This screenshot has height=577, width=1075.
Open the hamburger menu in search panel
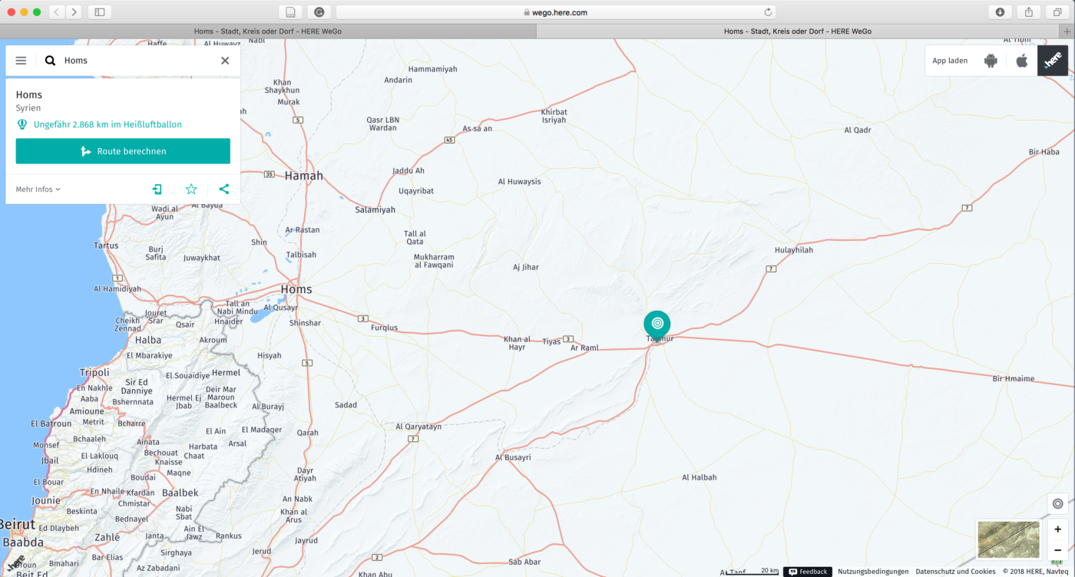click(21, 61)
